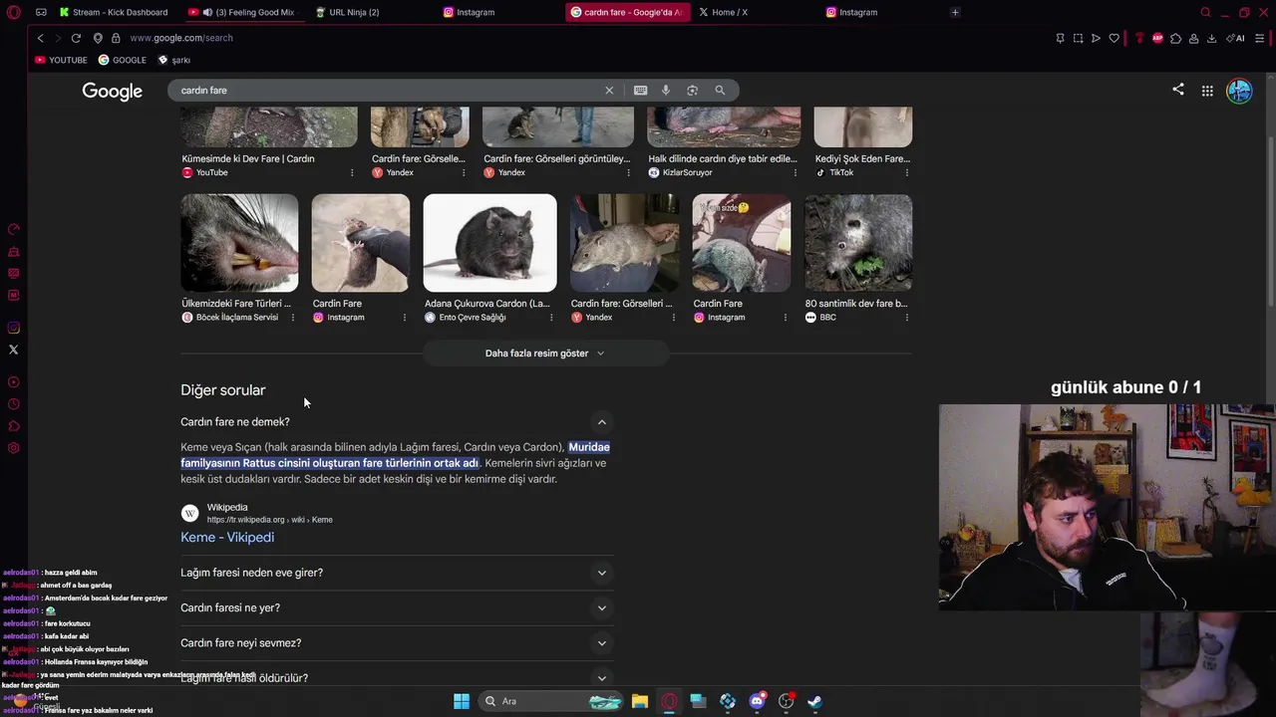1276x717 pixels.
Task: Open Opera Easy Setup sliders icon
Action: [x=1260, y=38]
